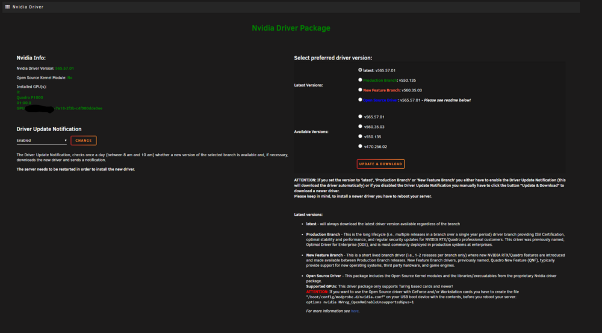Open the 'here' link for more information

click(355, 311)
